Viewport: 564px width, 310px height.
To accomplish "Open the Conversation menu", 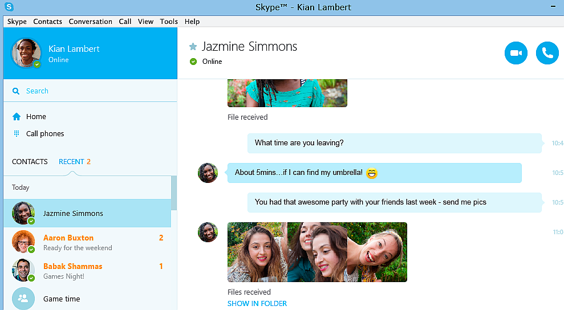I will click(x=90, y=22).
